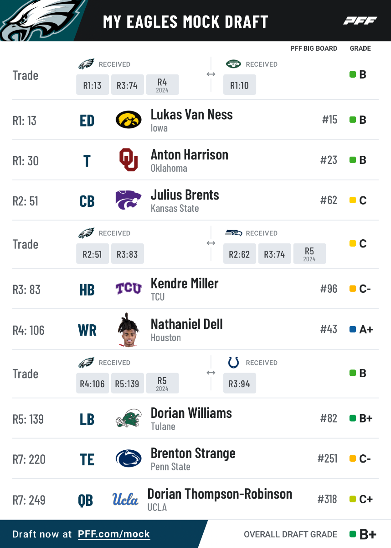The width and height of the screenshot is (391, 548).
Task: Click the Seahawks logo in second trade
Action: point(233,233)
